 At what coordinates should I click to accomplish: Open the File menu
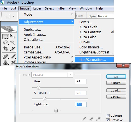tap(4, 8)
